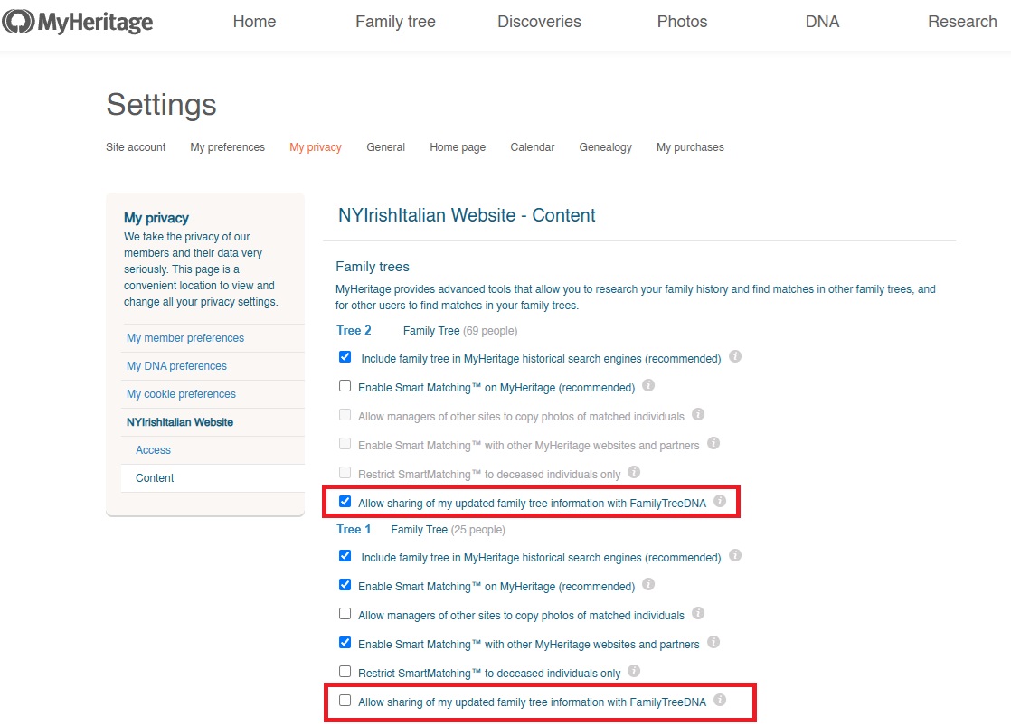This screenshot has width=1011, height=726.
Task: Check Tree 1 allow managers to copy photos
Action: pyautogui.click(x=345, y=615)
